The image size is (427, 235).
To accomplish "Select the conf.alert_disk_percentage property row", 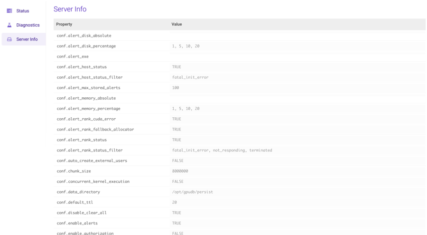I will click(86, 46).
